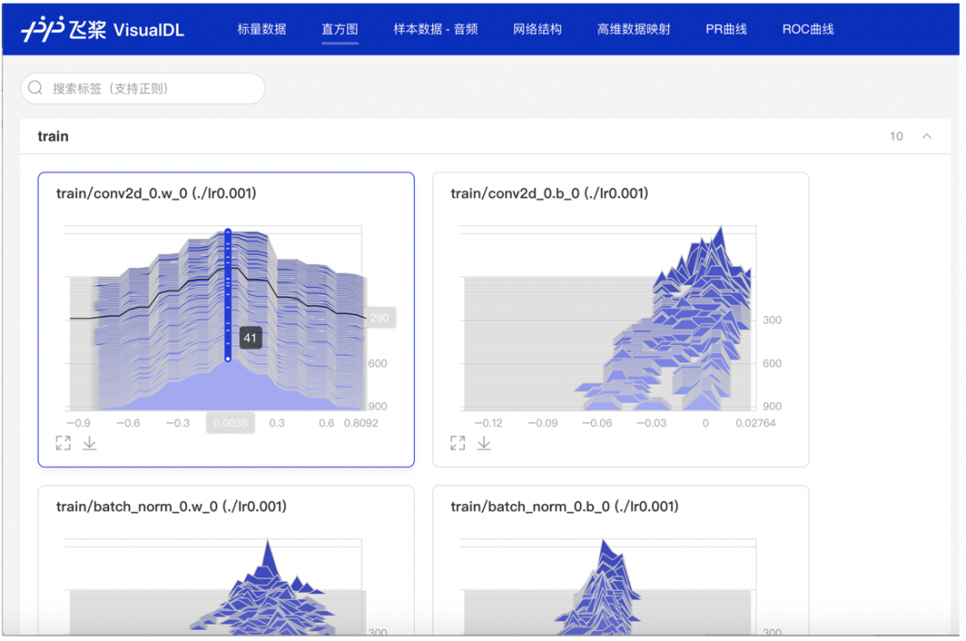The image size is (966, 641).
Task: Open the 标量数据 tab
Action: 262,29
